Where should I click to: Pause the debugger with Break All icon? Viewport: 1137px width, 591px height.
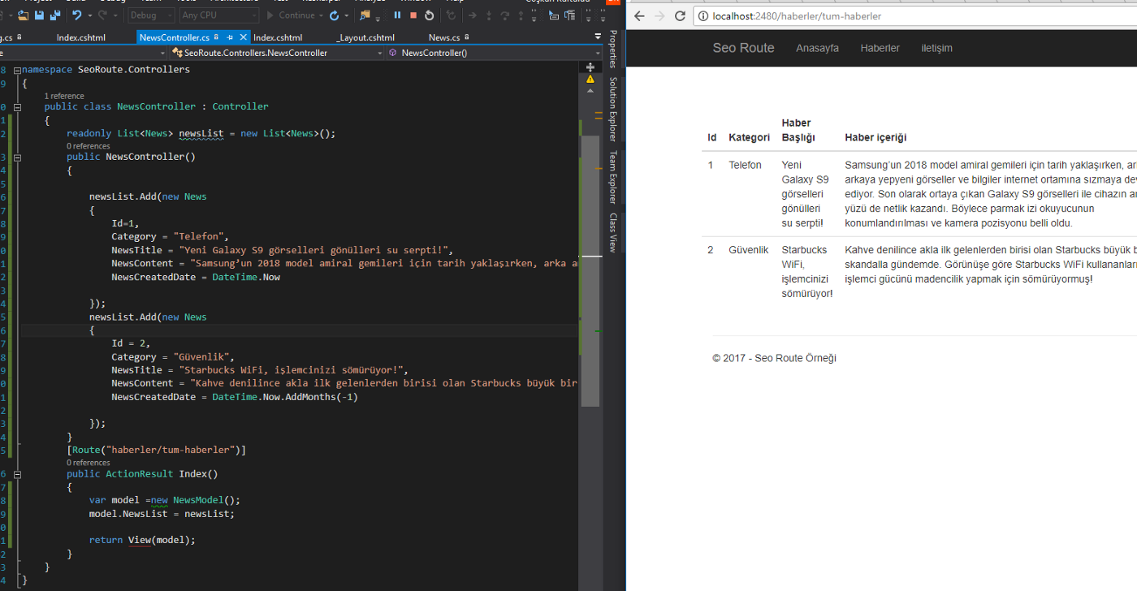coord(397,15)
